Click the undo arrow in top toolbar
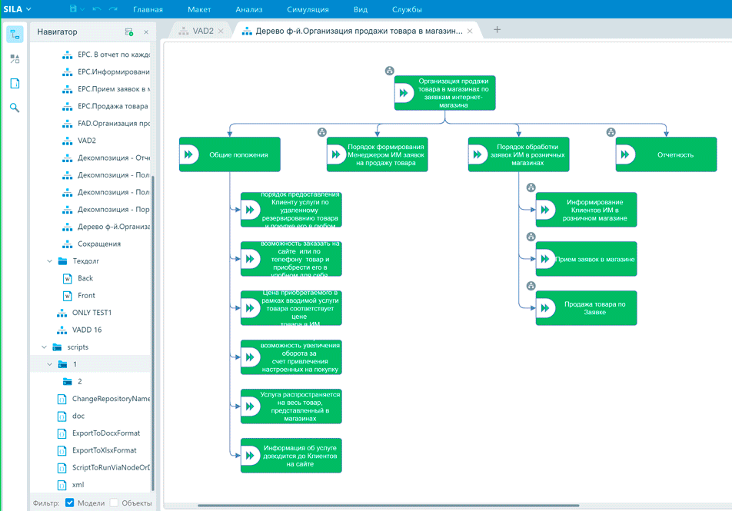Image resolution: width=732 pixels, height=511 pixels. pyautogui.click(x=96, y=9)
